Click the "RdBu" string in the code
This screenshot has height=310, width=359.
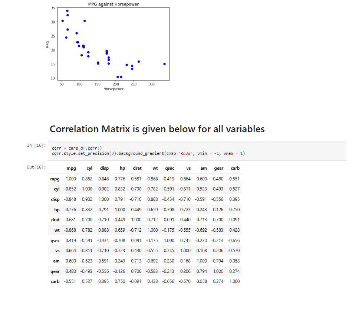185,153
